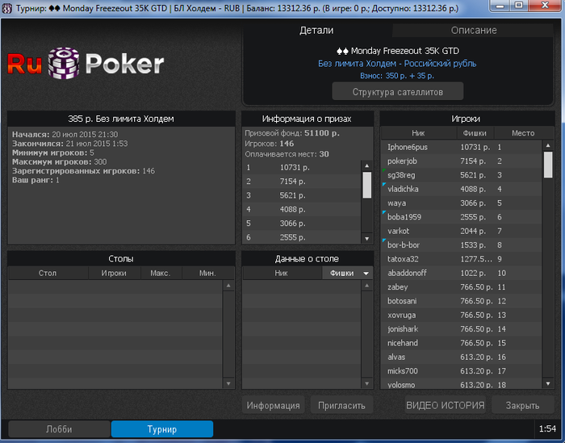This screenshot has height=443, width=565.
Task: Click the Мин. column header
Action: 208,273
